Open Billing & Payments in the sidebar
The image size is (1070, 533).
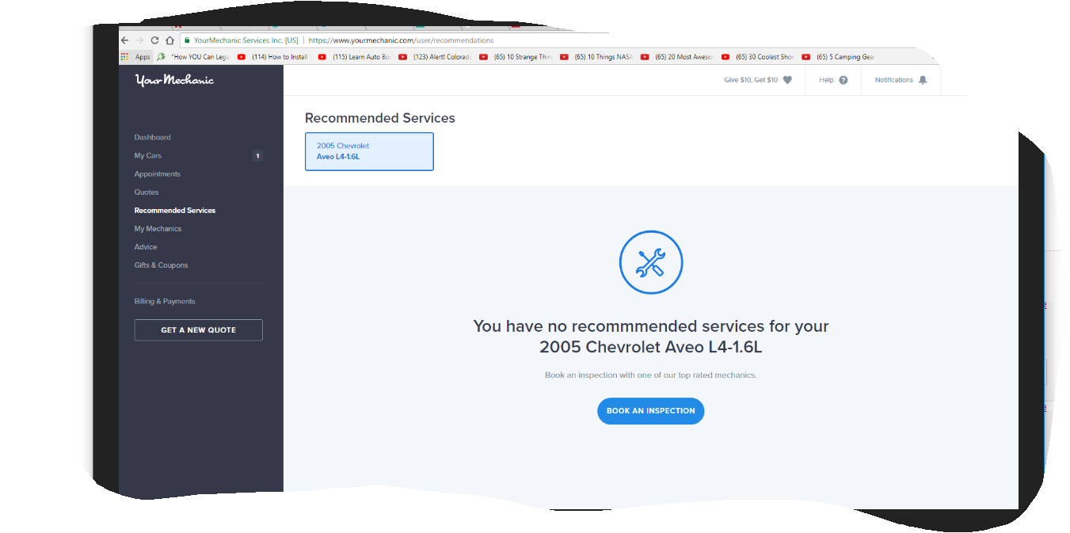165,302
